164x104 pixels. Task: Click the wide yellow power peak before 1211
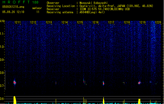click(x=15, y=100)
